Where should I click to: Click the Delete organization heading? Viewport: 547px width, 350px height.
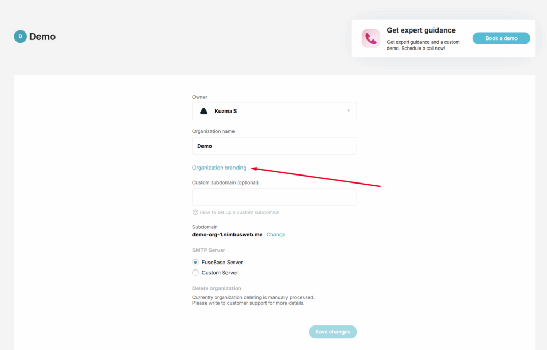coord(216,288)
